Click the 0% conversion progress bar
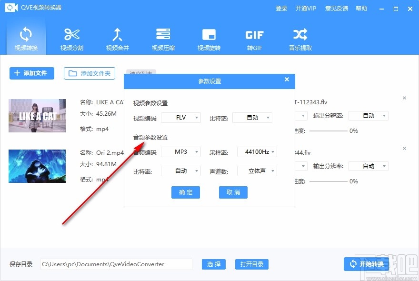419x281 pixels. [333, 131]
